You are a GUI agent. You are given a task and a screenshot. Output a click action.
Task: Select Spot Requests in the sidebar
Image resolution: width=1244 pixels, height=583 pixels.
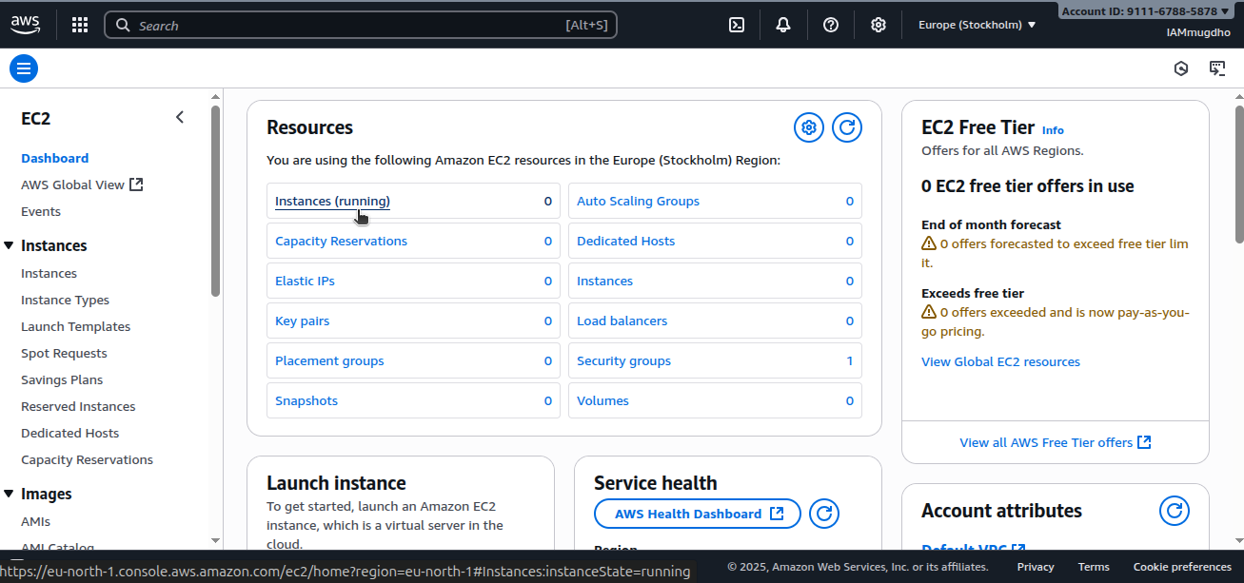tap(64, 353)
